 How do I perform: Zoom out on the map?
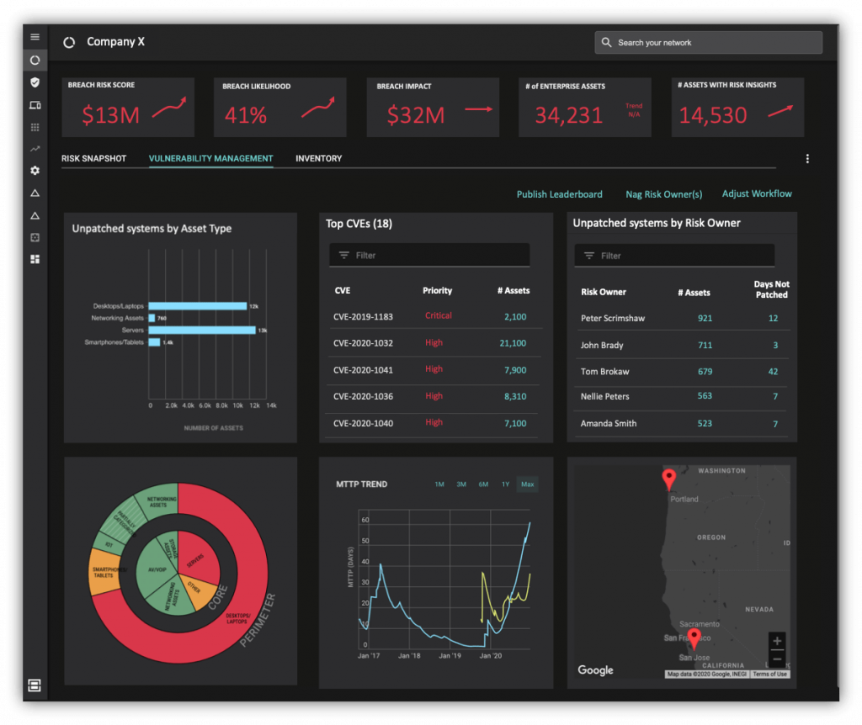coord(777,659)
